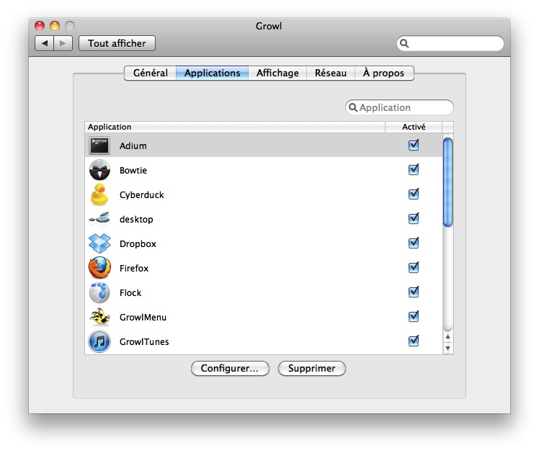This screenshot has width=539, height=453.
Task: Toggle the Firefox Activé checkbox
Action: tap(414, 268)
